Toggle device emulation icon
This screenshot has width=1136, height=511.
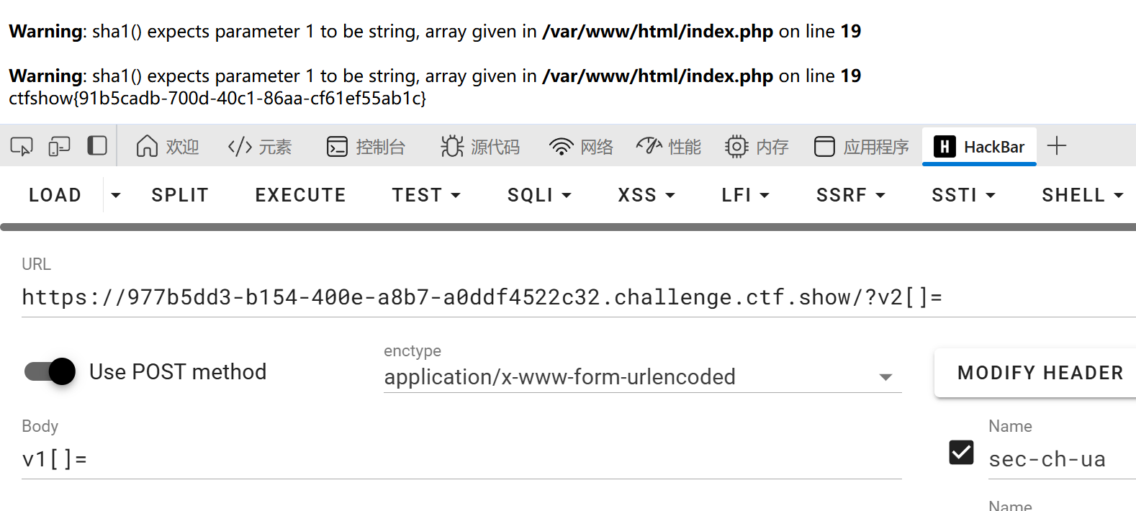click(x=59, y=147)
